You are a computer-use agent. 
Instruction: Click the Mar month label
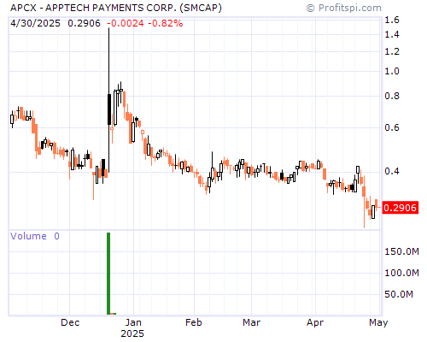[x=251, y=322]
